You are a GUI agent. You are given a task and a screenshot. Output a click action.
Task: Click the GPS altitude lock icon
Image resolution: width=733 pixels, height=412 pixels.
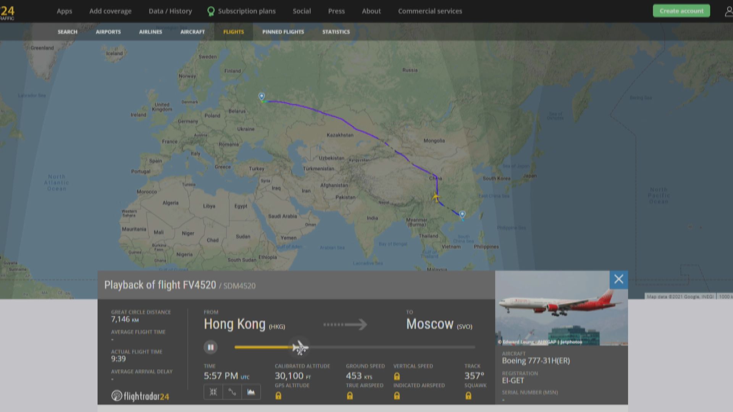click(x=278, y=396)
